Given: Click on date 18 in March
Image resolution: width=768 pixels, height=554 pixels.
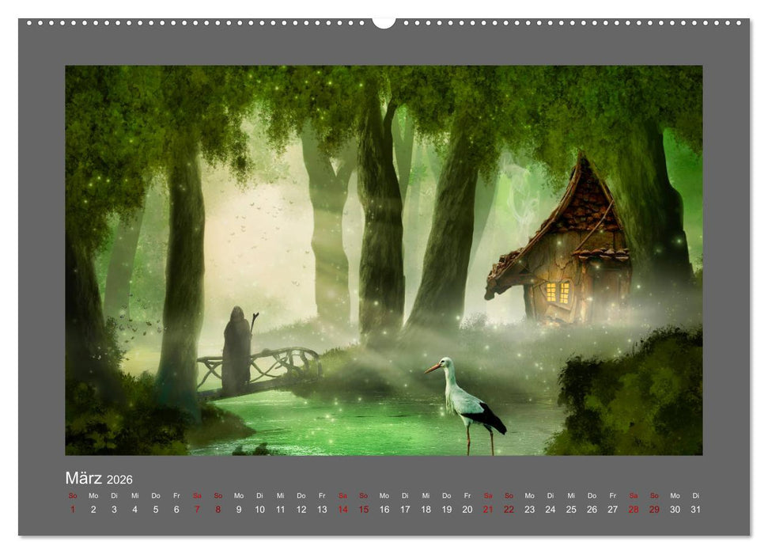Looking at the screenshot, I should 426,510.
